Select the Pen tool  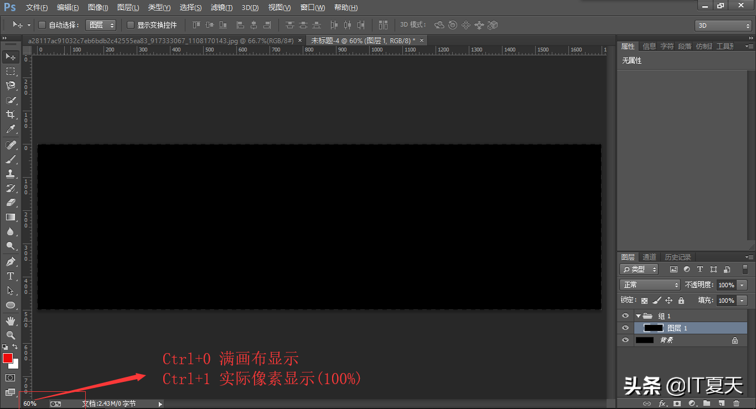point(11,261)
